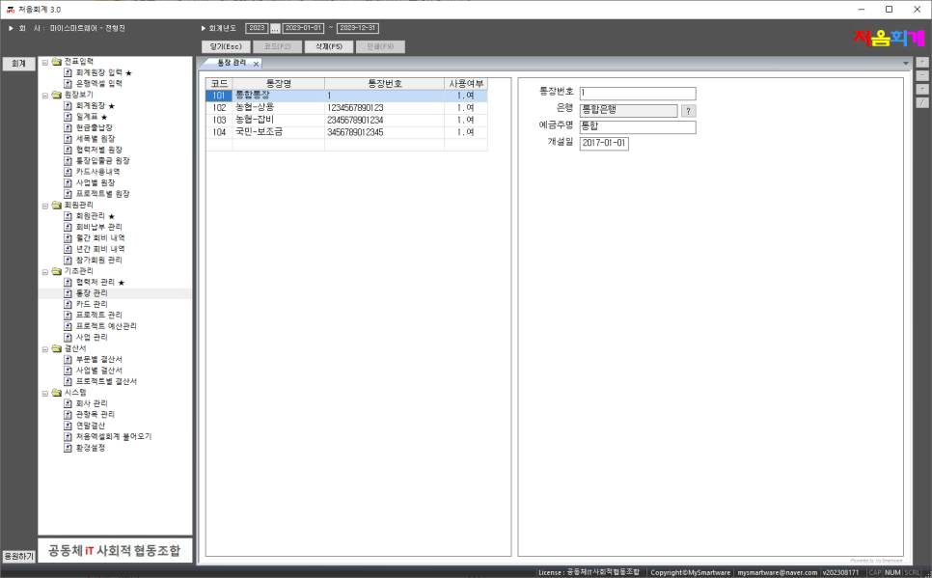
Task: Select row 102 농협-상용
Action: tap(346, 108)
